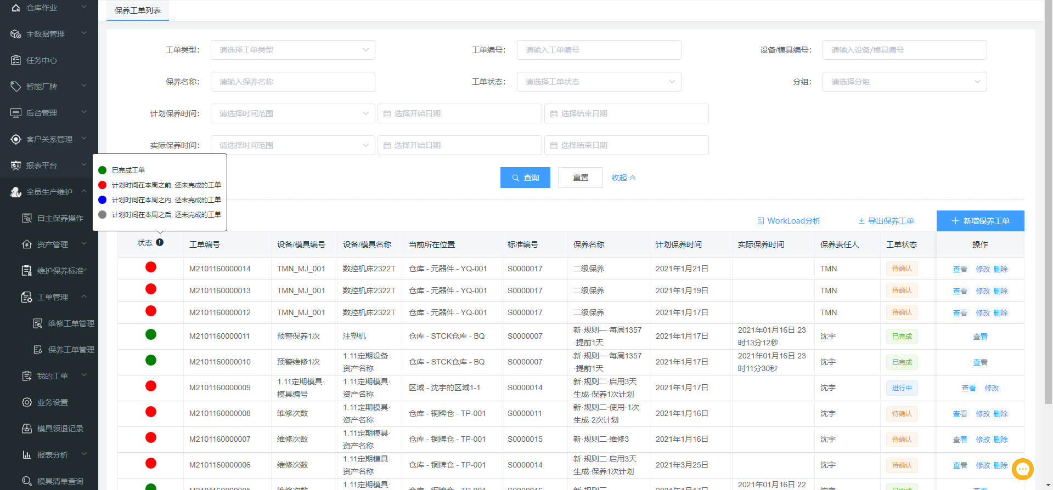Click the 模具清单查询 search icon
The image size is (1053, 490).
(27, 481)
